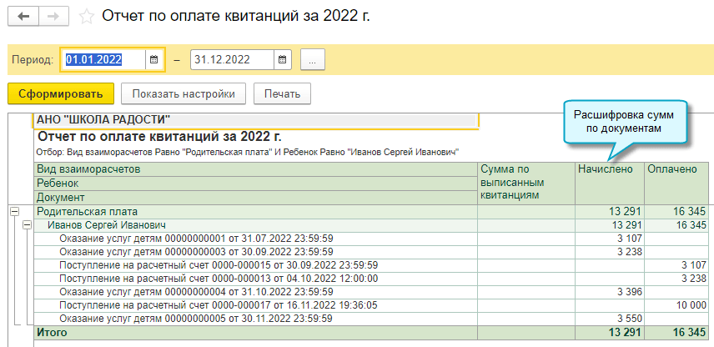Open calendar for period start date
The height and width of the screenshot is (347, 714).
point(153,60)
